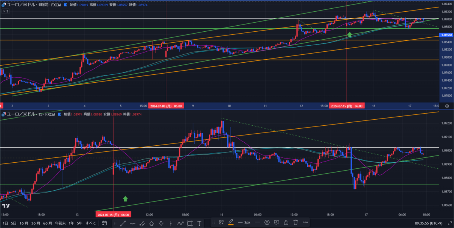The height and width of the screenshot is (228, 454).
Task: Delete the selected drawing with trash icon
Action: pos(296,222)
